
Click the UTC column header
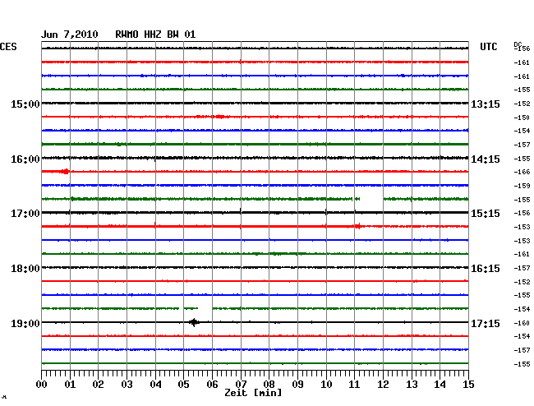click(x=488, y=47)
